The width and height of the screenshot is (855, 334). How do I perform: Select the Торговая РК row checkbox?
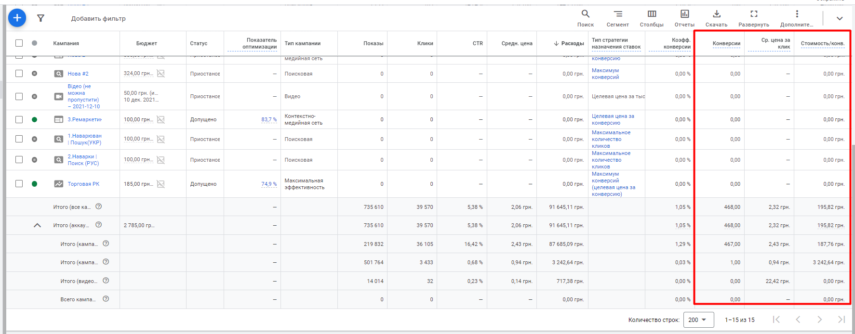click(19, 184)
